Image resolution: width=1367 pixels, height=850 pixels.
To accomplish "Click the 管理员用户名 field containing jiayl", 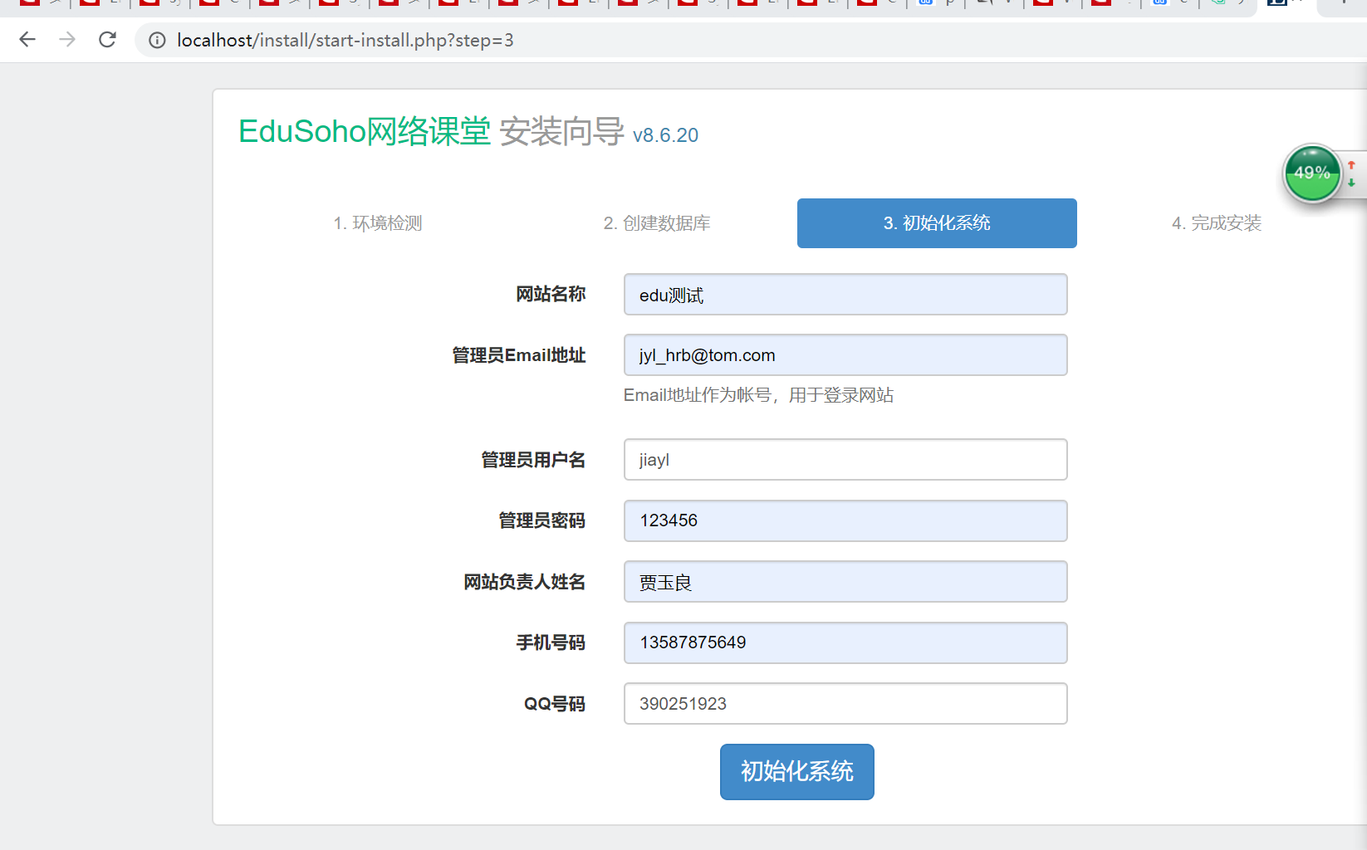I will (845, 460).
